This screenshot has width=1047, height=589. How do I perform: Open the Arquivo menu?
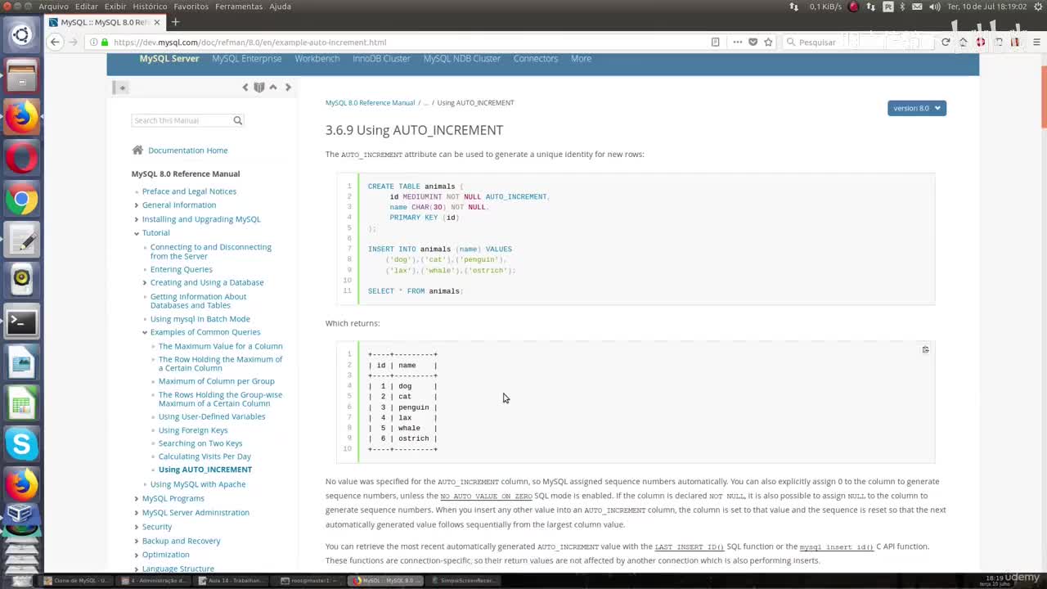(54, 7)
